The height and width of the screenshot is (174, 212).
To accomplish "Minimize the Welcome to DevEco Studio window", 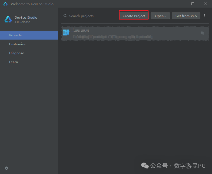I will 180,4.
